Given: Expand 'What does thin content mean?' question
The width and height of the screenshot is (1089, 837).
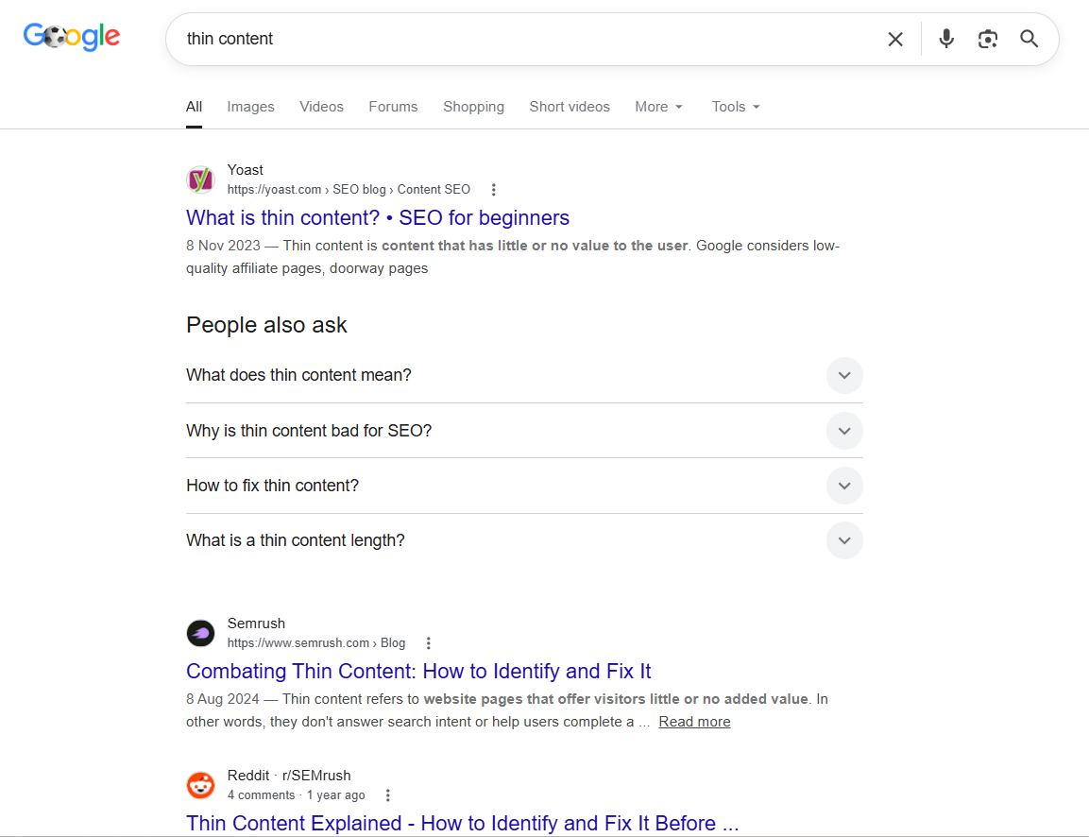Looking at the screenshot, I should [524, 375].
